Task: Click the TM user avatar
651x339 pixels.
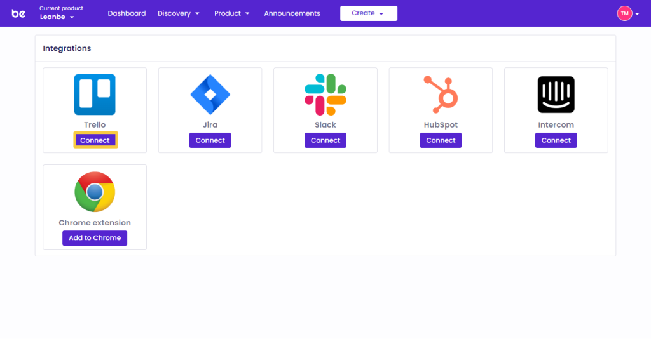Action: (x=624, y=13)
